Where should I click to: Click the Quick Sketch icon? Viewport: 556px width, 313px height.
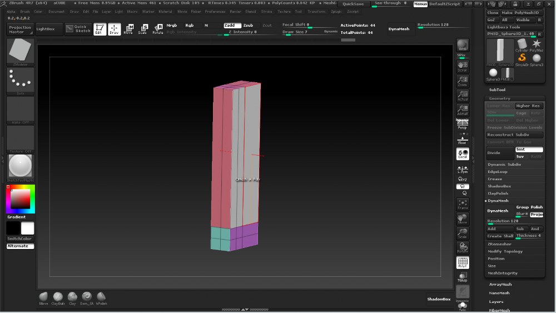pyautogui.click(x=78, y=29)
